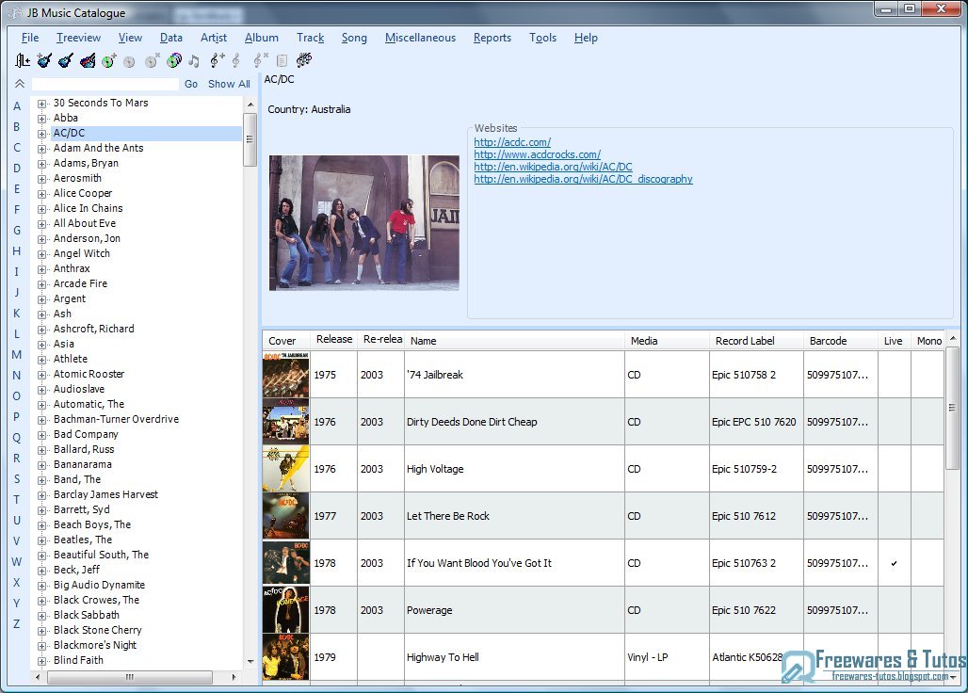This screenshot has height=693, width=968.
Task: Collapse the alphabet panel with the chevron arrows
Action: click(18, 83)
